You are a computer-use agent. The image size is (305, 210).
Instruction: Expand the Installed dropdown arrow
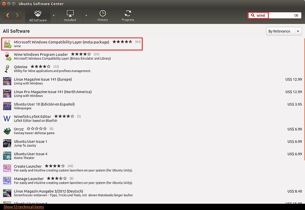pos(86,16)
